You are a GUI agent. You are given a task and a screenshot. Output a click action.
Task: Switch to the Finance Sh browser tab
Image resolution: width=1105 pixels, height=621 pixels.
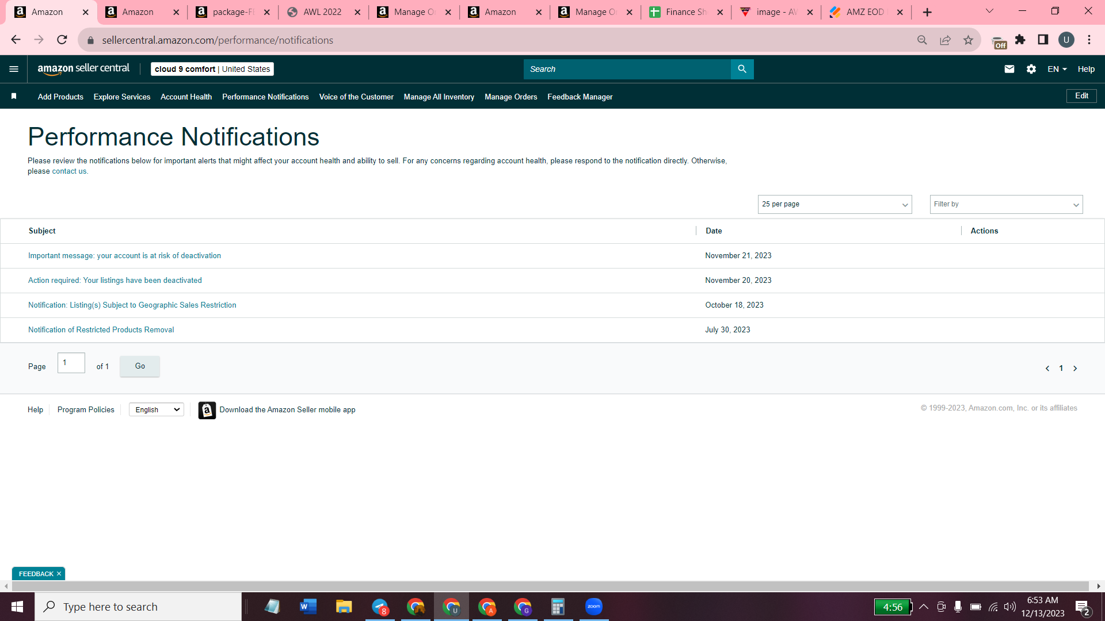685,12
